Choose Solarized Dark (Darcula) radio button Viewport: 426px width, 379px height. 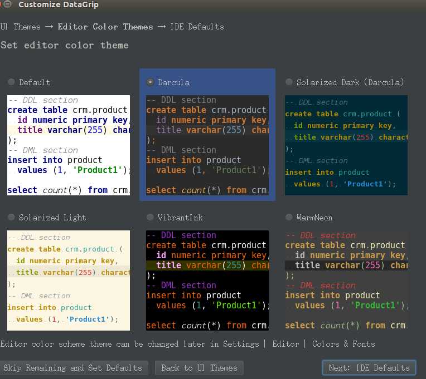click(289, 82)
